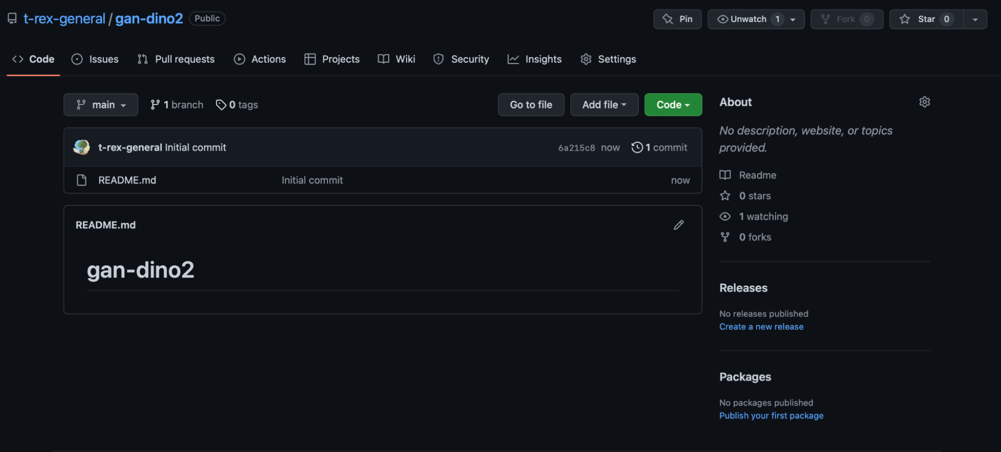1001x452 pixels.
Task: Click the 'No description, website, or topics provided' text
Action: (x=806, y=139)
